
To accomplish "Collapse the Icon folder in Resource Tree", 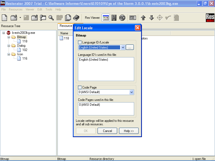I will 9,54.
